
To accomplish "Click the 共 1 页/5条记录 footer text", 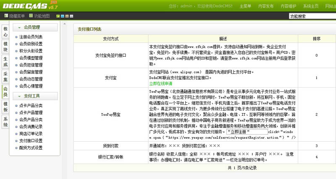I will pyautogui.click(x=242, y=168).
